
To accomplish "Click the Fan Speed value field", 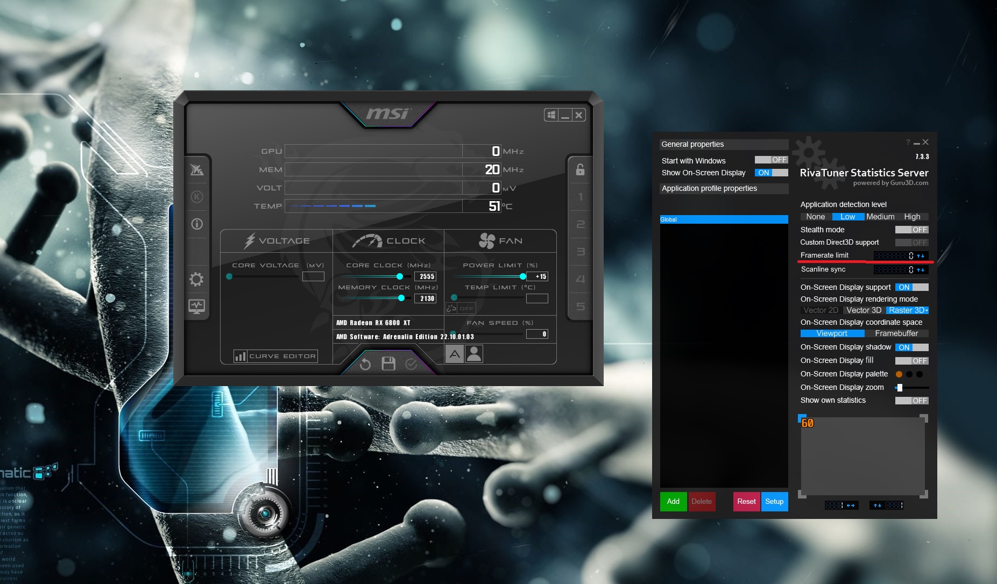I will point(537,334).
